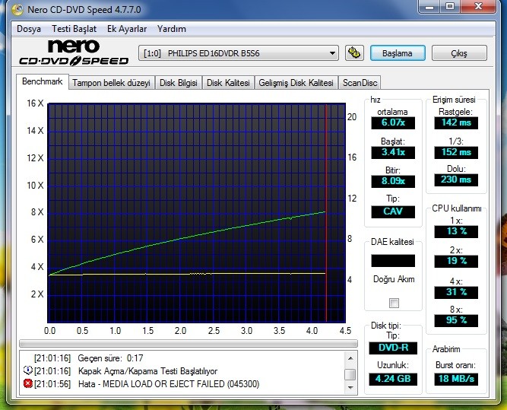
Task: Switch to Gelişmiş Disk Kalitesi tab
Action: tap(296, 83)
